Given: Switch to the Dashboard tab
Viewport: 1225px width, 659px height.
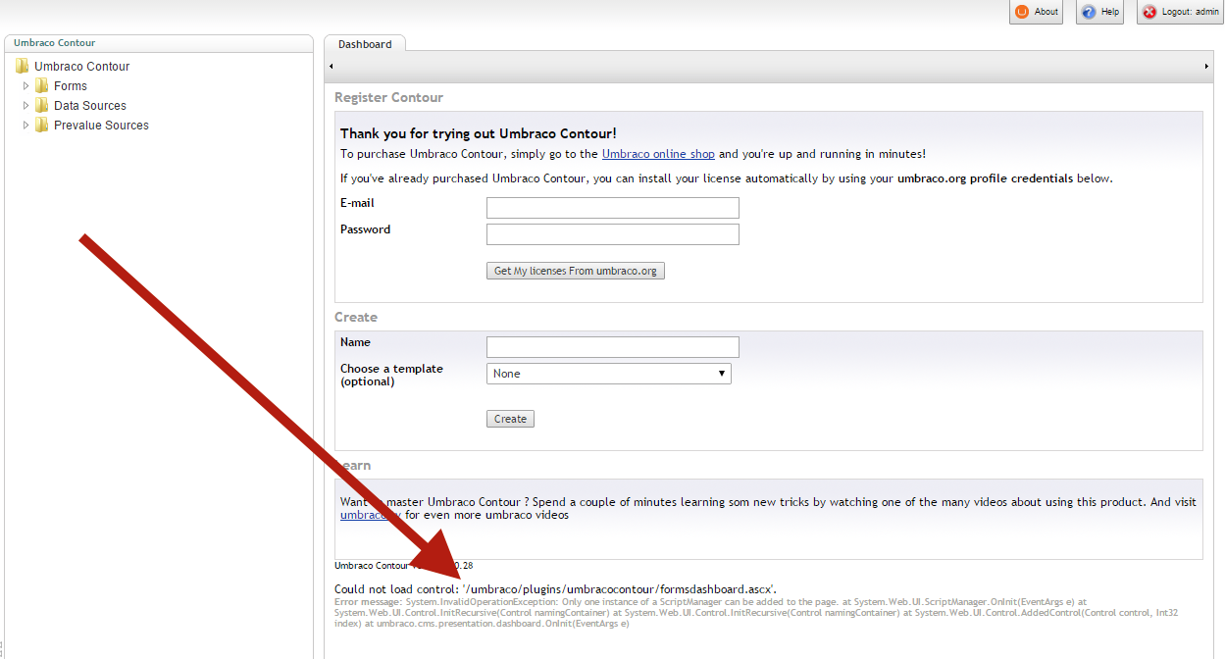Looking at the screenshot, I should [365, 44].
